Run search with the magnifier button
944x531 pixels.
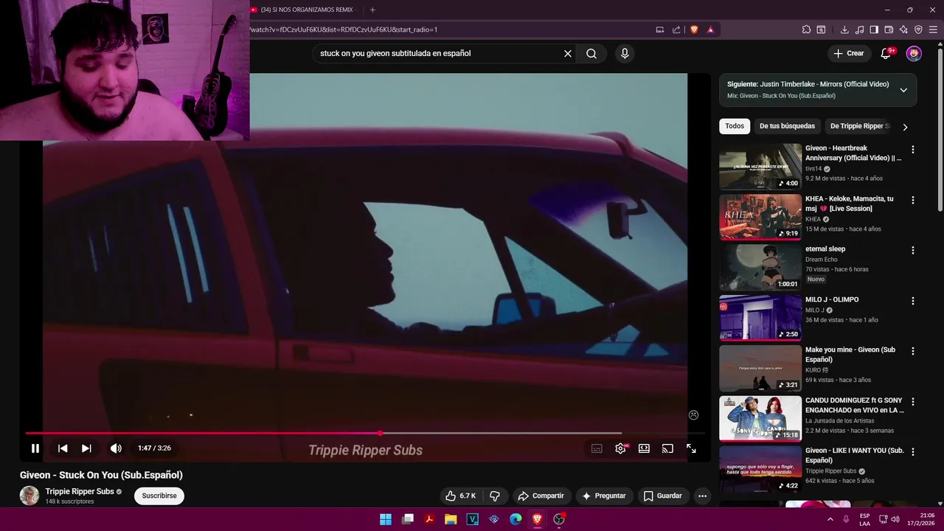pos(591,53)
